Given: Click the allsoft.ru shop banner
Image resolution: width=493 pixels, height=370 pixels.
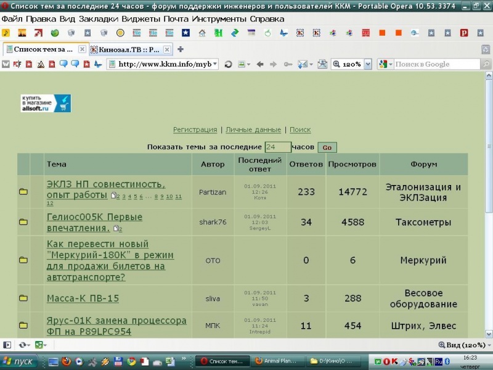Looking at the screenshot, I should 46,103.
